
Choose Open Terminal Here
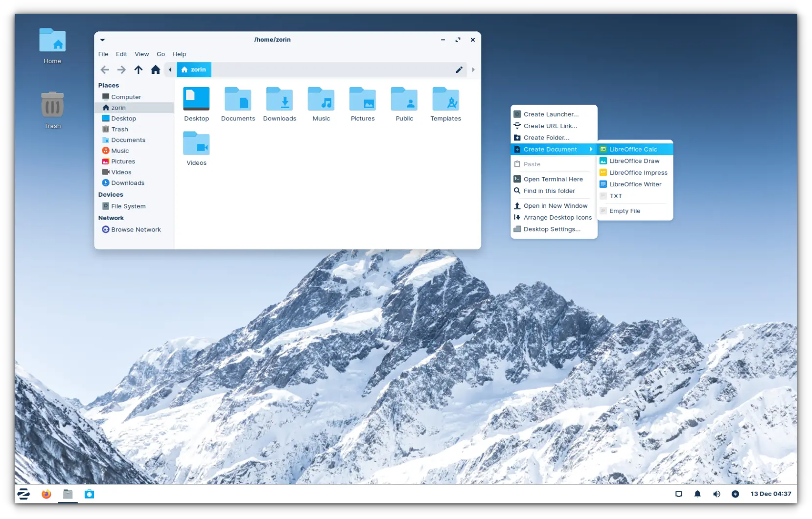pyautogui.click(x=554, y=180)
